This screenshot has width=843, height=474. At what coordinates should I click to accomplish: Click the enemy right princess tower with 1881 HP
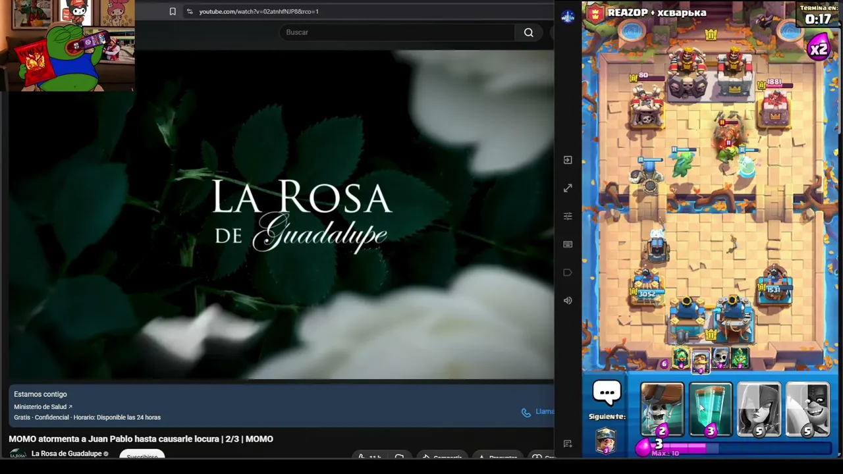(775, 109)
